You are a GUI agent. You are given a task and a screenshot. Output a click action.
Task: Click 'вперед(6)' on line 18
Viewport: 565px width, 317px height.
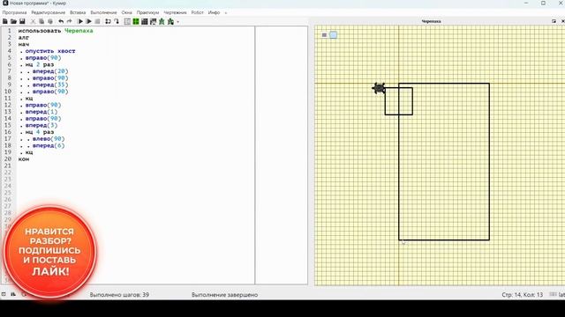click(x=49, y=145)
